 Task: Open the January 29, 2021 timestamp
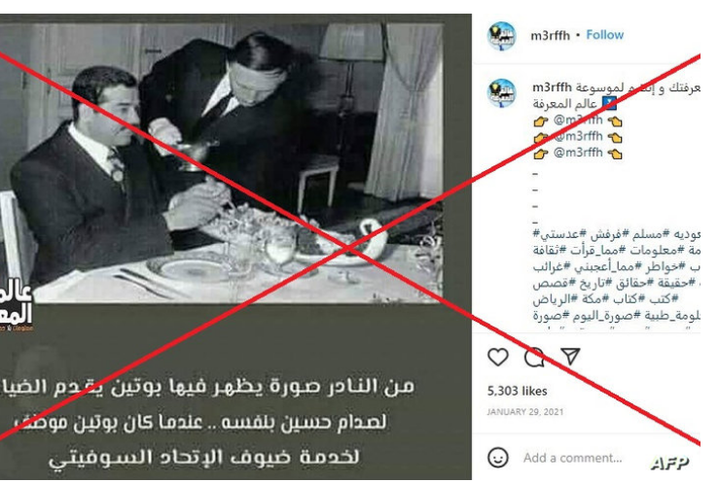[525, 412]
